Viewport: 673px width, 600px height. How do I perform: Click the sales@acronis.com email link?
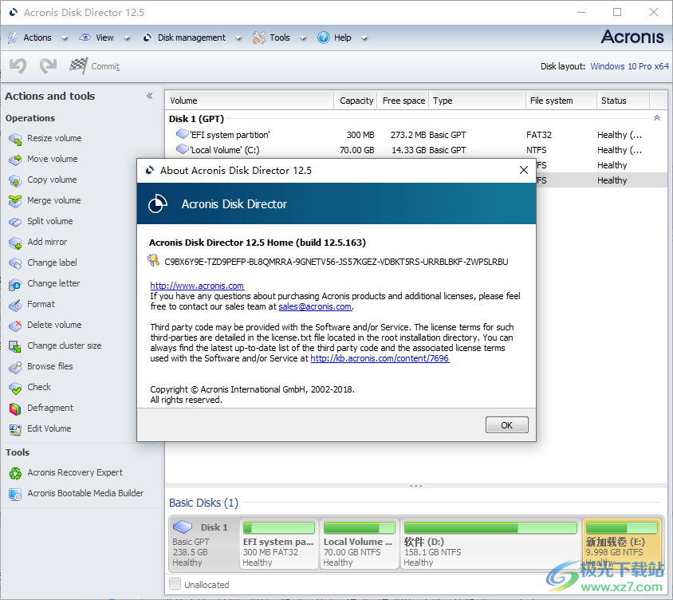(x=315, y=306)
